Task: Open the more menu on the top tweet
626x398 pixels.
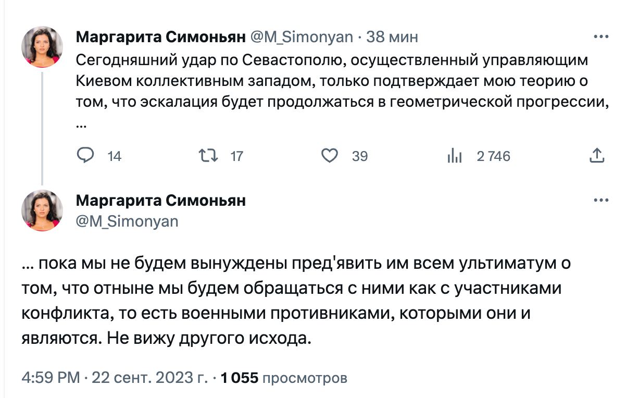Action: (x=601, y=37)
